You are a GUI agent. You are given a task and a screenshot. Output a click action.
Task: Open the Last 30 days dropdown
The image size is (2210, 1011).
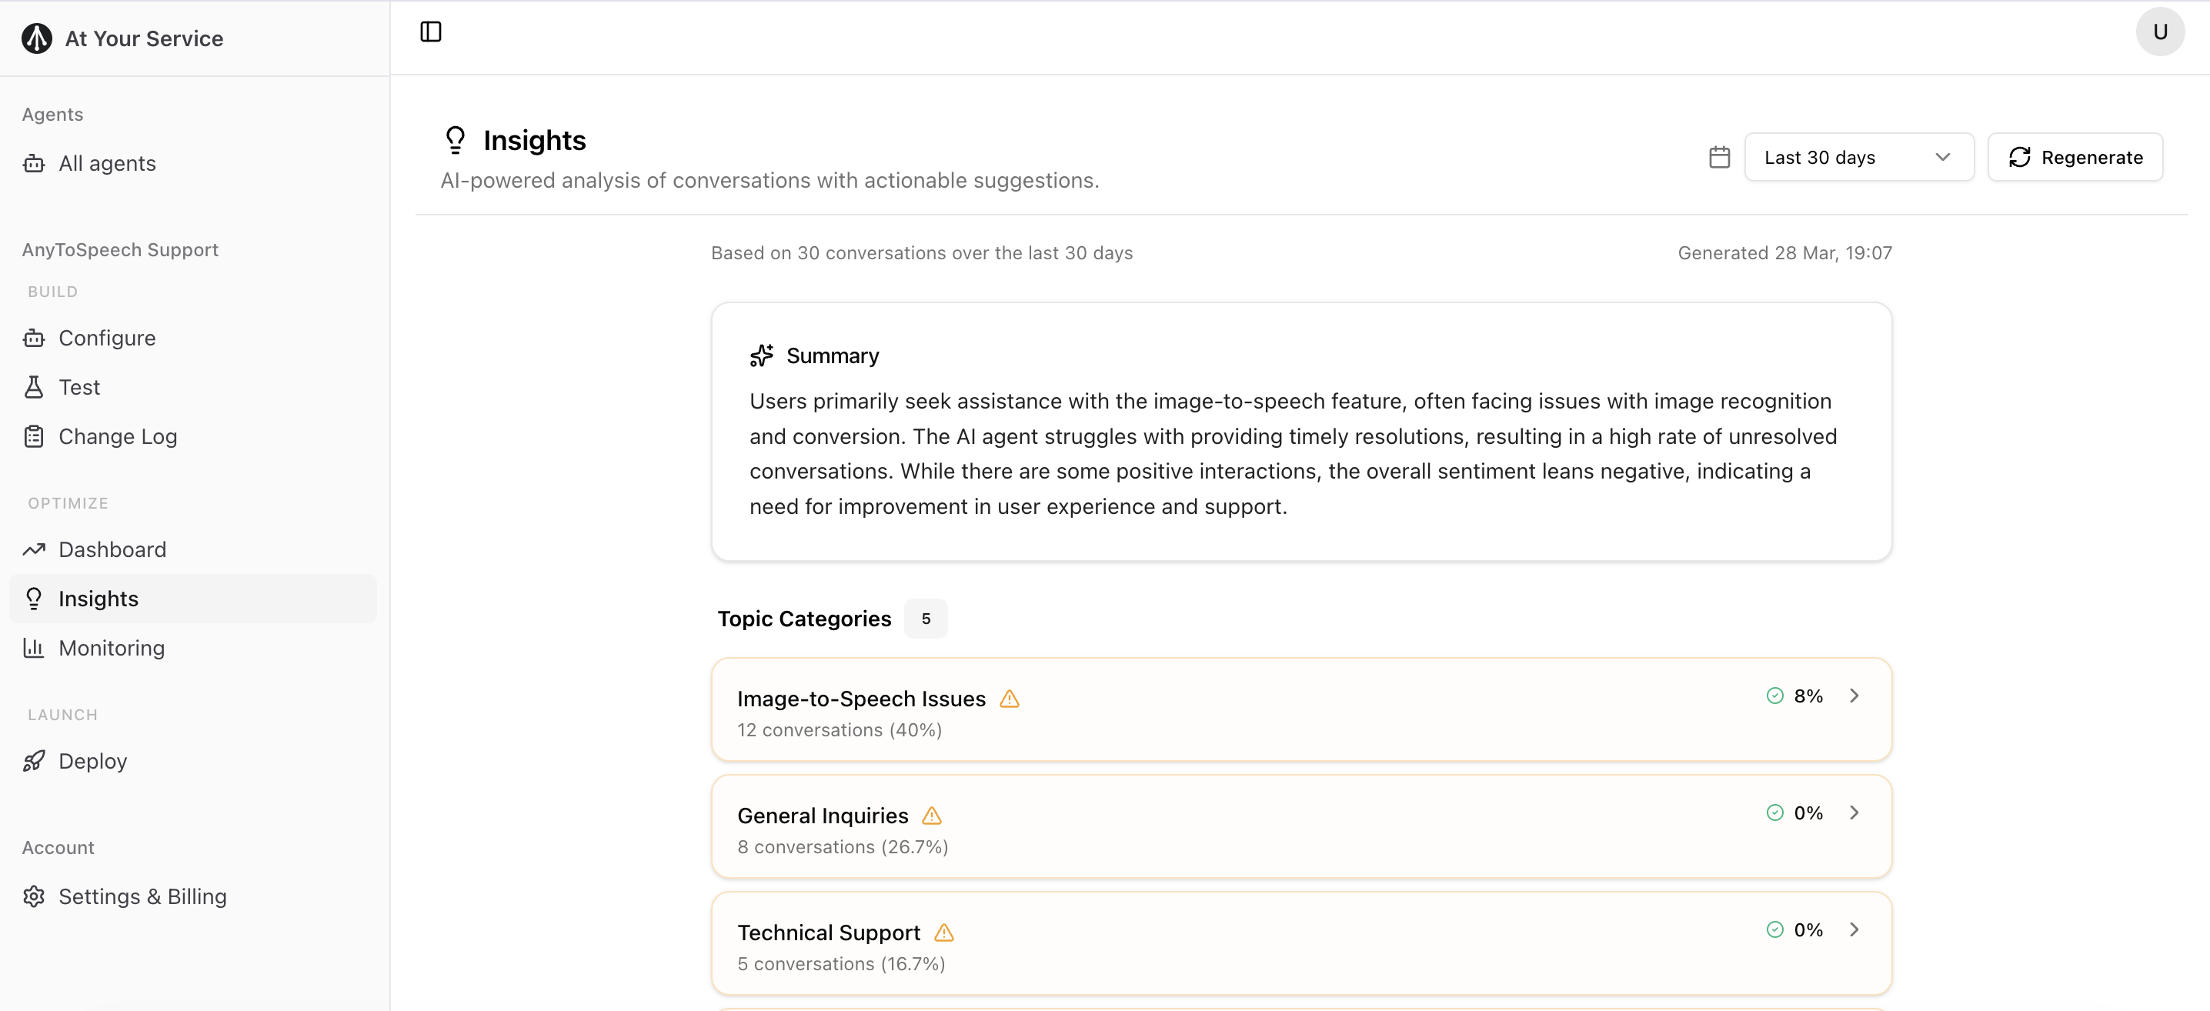[x=1858, y=157]
